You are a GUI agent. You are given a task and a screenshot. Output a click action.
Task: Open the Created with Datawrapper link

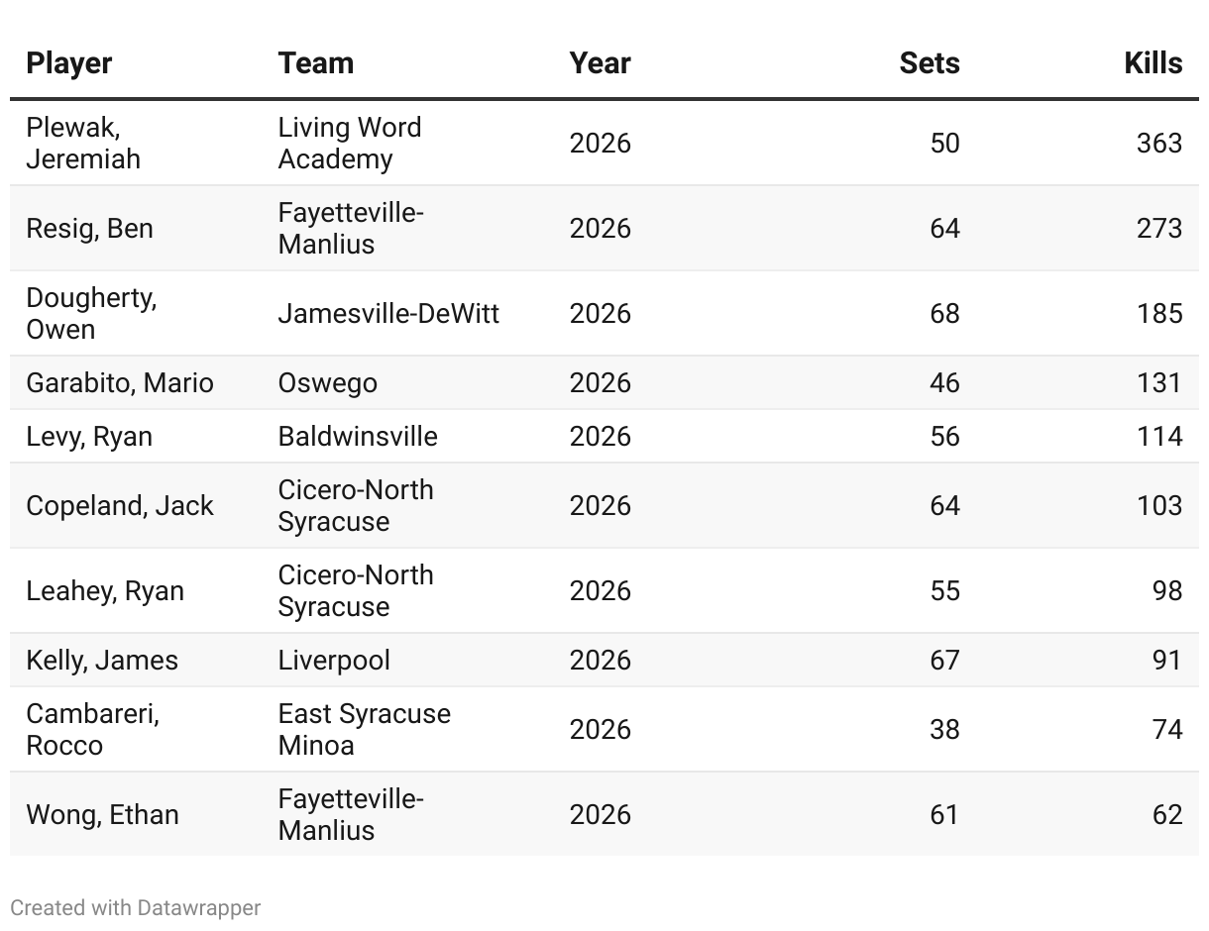[x=136, y=907]
